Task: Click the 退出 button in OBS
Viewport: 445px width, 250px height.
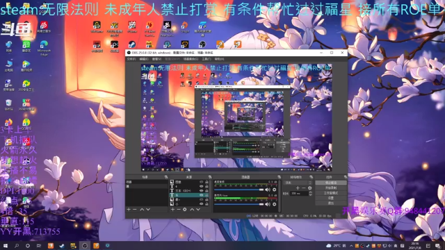Action: click(x=331, y=203)
